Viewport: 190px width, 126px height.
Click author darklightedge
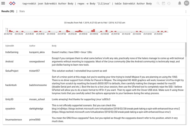[36, 109]
